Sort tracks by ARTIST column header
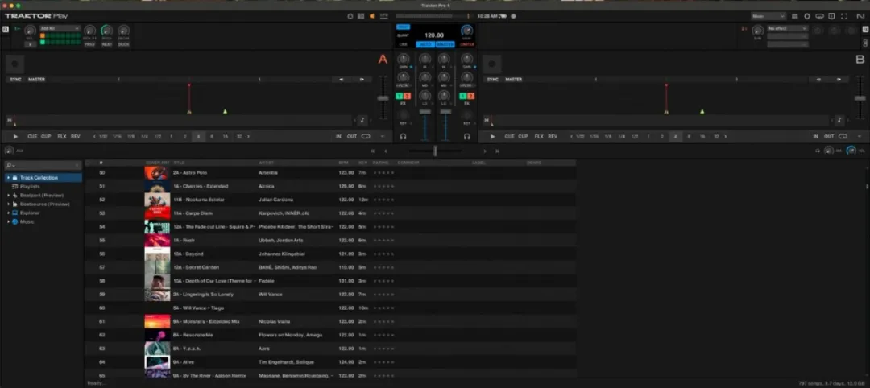 tap(267, 163)
